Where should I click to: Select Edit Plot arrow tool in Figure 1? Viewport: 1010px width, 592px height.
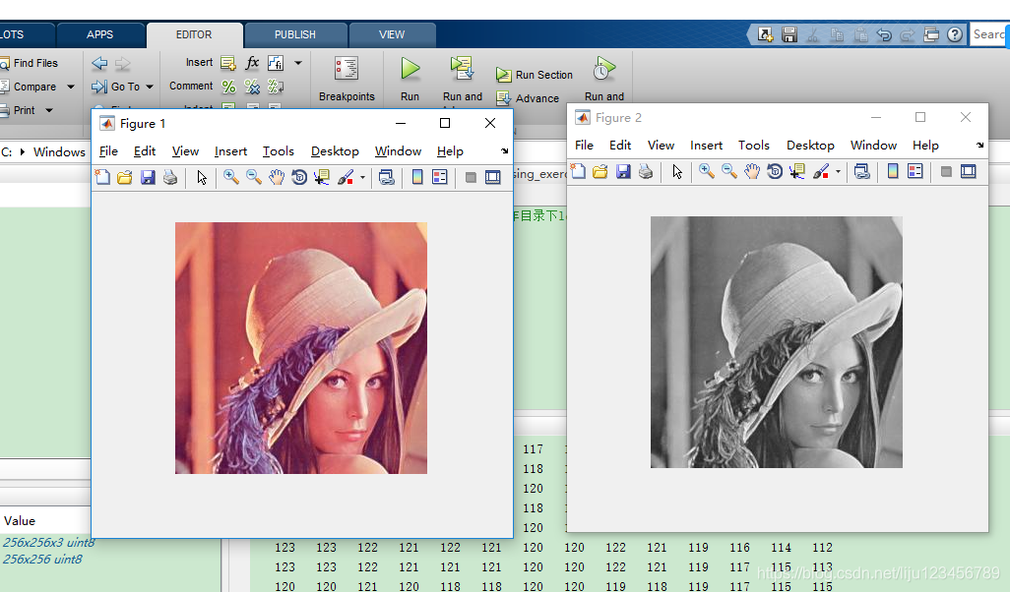point(202,177)
